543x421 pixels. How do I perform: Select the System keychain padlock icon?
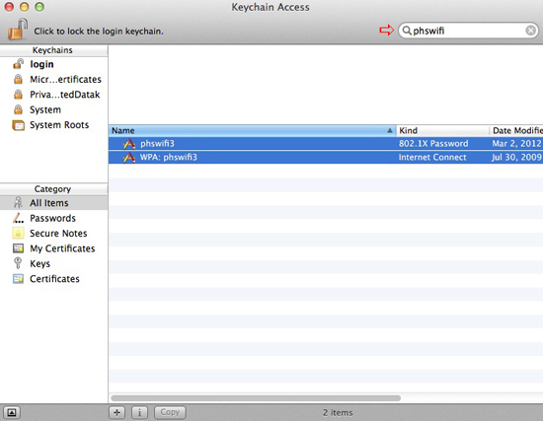point(18,109)
